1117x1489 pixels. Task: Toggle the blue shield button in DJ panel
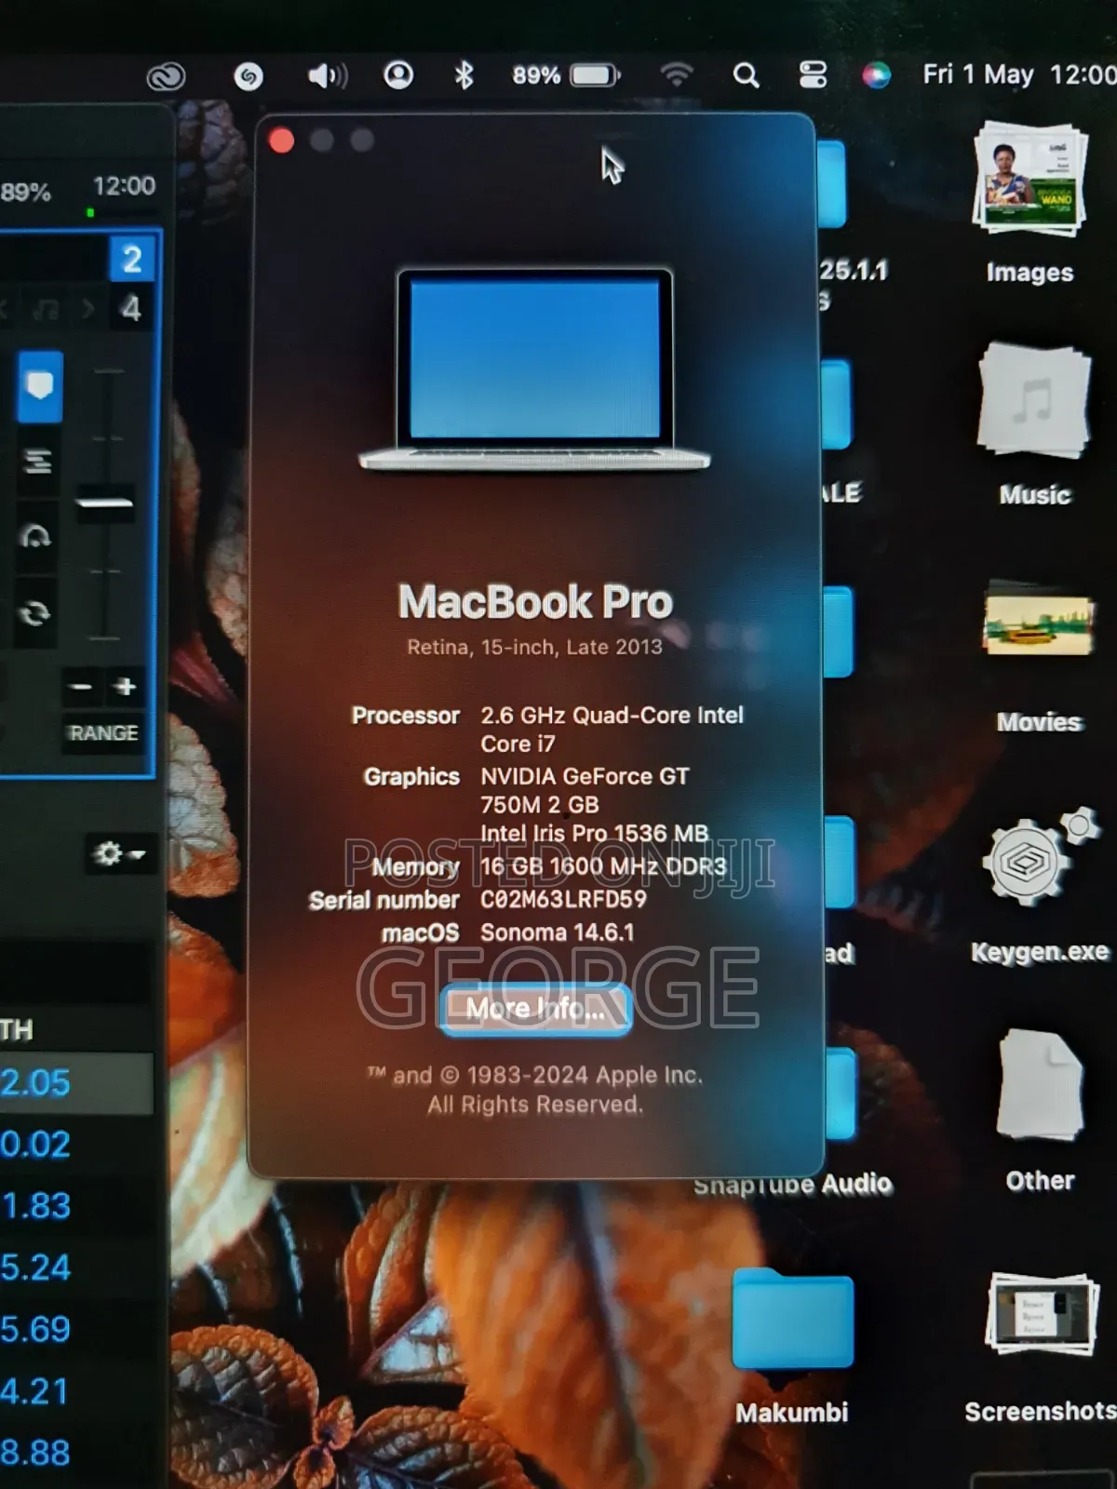(x=39, y=385)
